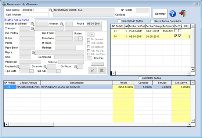The width and height of the screenshot is (202, 138).
Task: Toggle No facturar checkbox
Action: pos(89,47)
